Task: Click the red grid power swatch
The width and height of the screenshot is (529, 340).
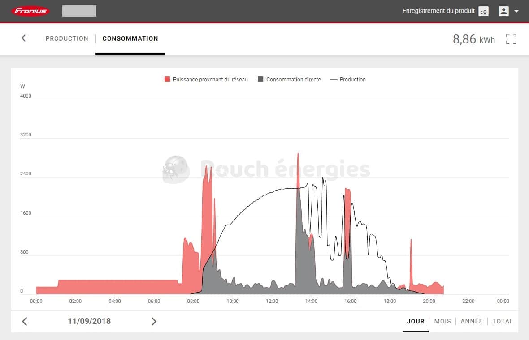Action: (x=167, y=80)
